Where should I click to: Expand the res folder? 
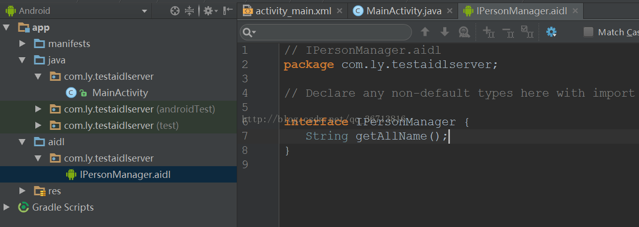coord(23,191)
